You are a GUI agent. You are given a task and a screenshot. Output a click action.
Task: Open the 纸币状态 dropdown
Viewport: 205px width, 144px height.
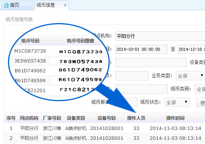point(177,102)
